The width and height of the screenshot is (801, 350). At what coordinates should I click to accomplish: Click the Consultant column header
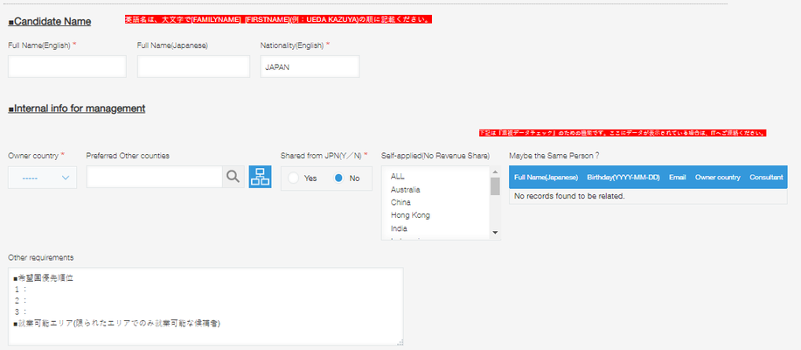766,178
